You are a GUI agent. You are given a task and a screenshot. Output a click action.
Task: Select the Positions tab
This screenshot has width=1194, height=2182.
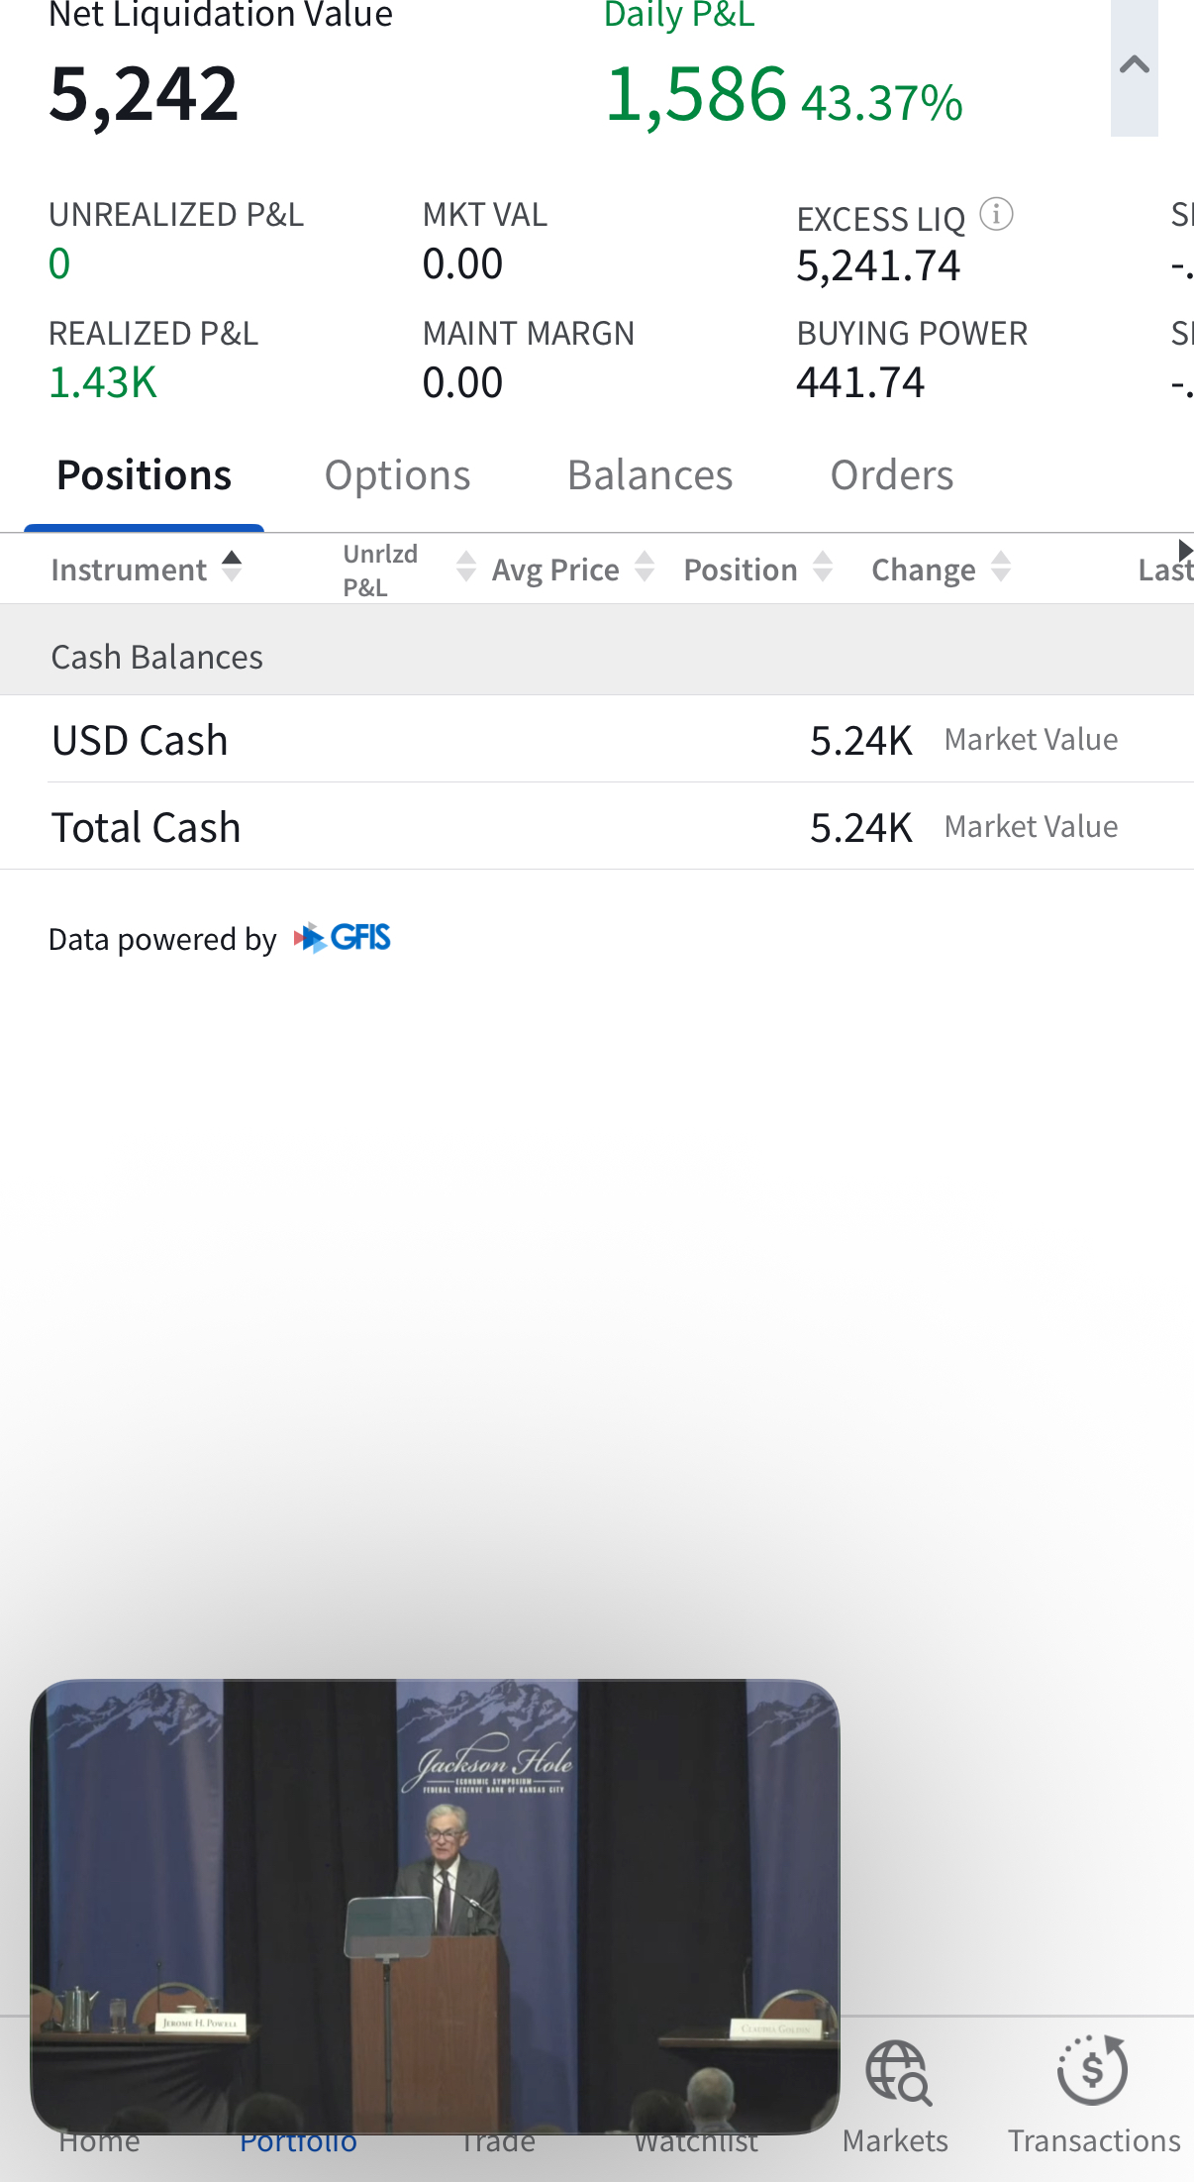point(145,475)
